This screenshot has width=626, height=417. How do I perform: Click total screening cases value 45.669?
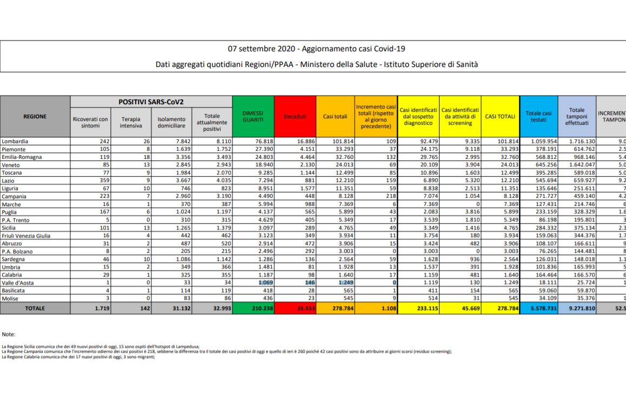click(471, 308)
